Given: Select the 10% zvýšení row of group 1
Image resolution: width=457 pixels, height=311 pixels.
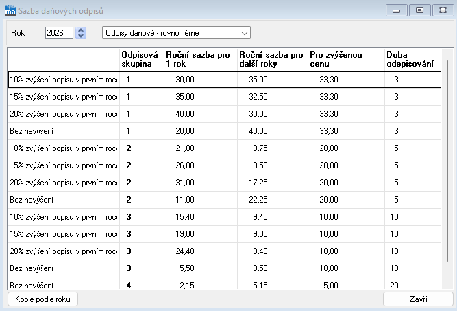Looking at the screenshot, I should coord(225,80).
